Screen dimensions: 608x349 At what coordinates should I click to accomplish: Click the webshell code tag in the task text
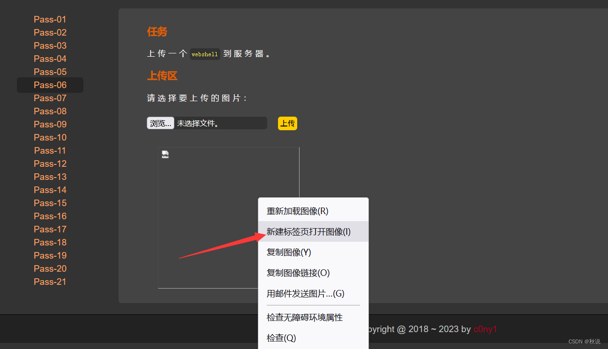(205, 54)
